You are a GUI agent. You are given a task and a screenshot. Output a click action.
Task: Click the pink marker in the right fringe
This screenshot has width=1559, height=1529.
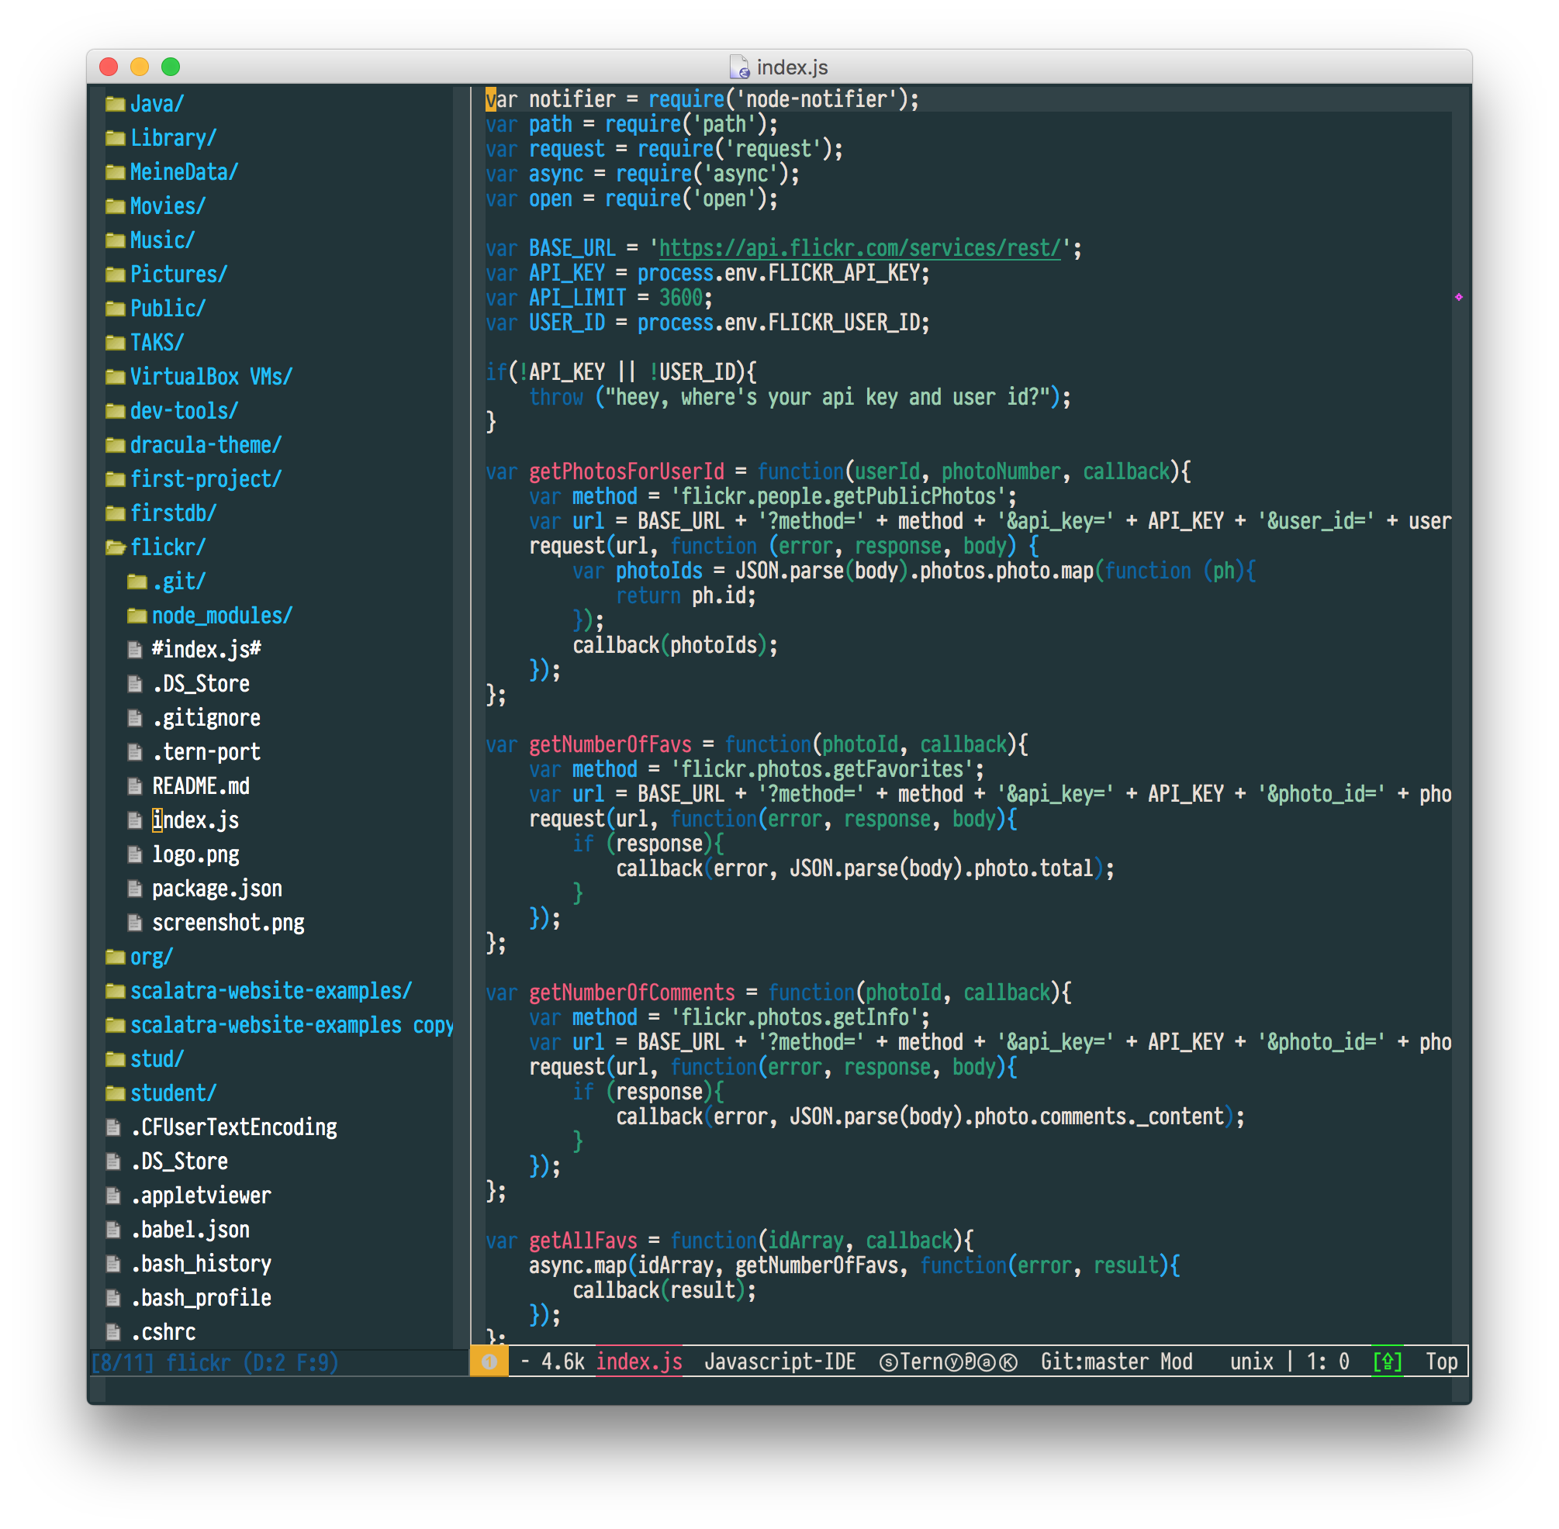click(1458, 297)
